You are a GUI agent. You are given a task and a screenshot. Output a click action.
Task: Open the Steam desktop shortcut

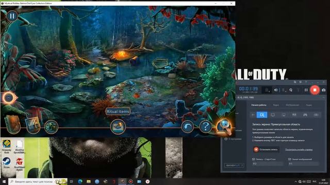[x=7, y=163]
